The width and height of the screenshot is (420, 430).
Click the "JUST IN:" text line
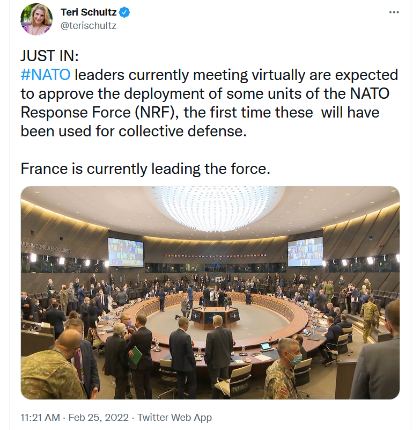point(49,56)
